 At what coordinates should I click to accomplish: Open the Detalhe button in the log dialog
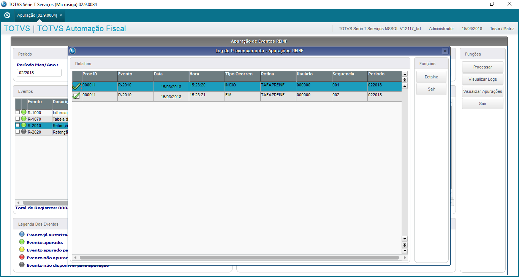coord(431,77)
